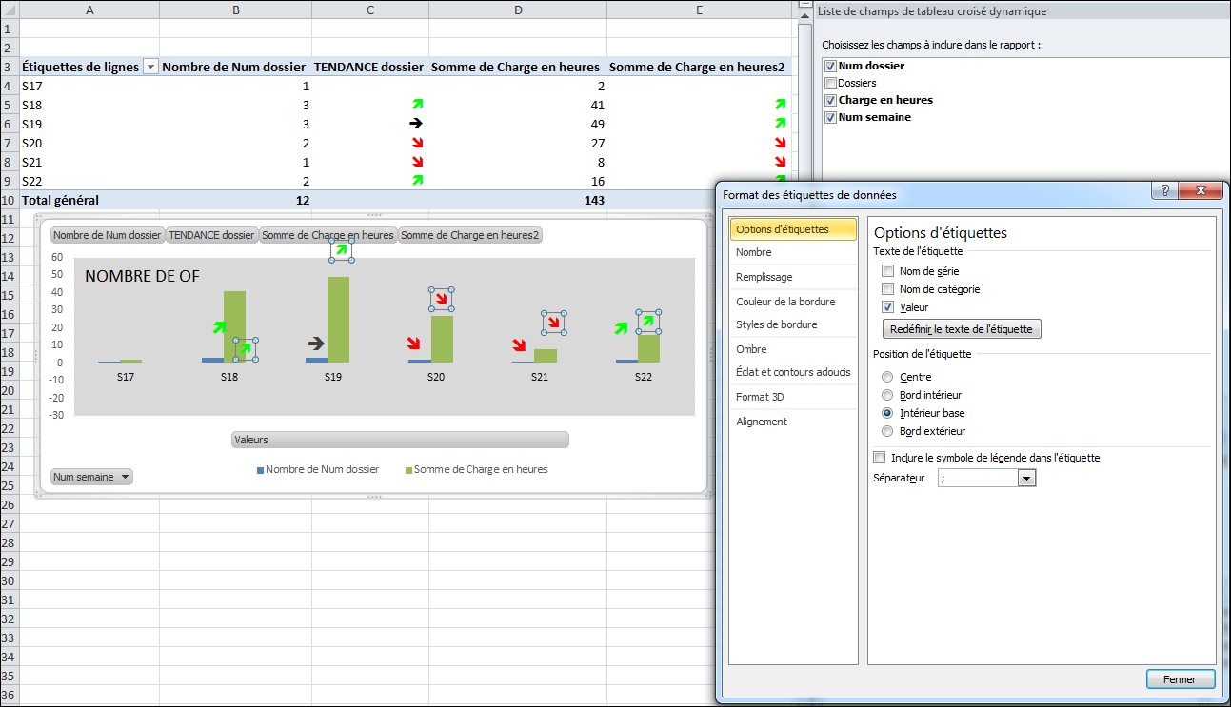
Task: Click the red down arrow in TENDANCE row S21
Action: click(416, 162)
